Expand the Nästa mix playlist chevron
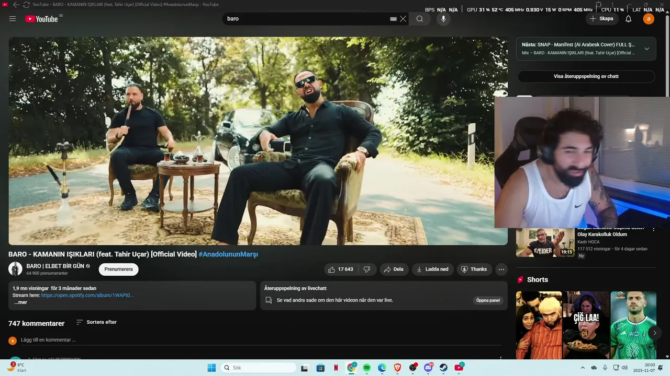Image resolution: width=670 pixels, height=376 pixels. pos(646,49)
